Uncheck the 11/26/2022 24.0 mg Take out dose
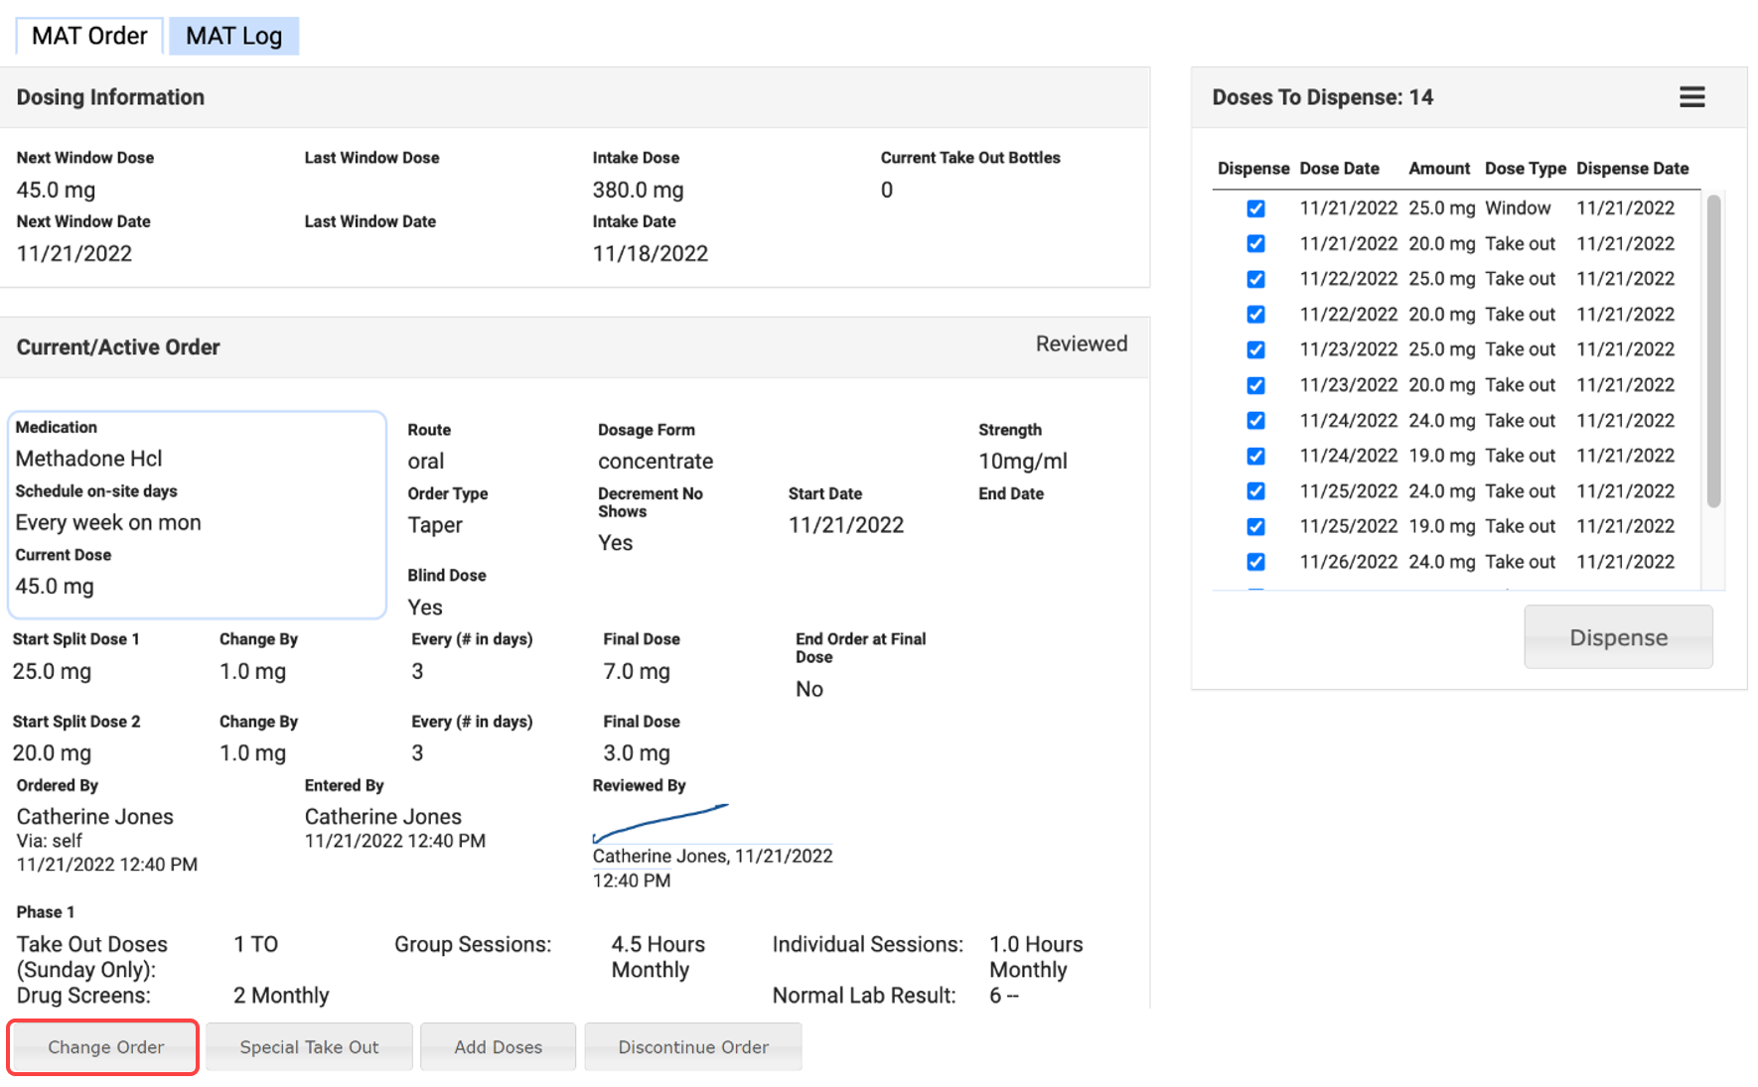 (1255, 562)
